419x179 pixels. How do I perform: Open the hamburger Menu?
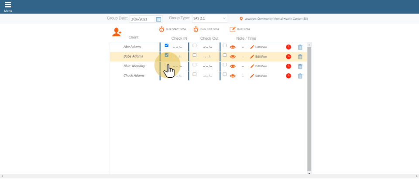(x=8, y=5)
